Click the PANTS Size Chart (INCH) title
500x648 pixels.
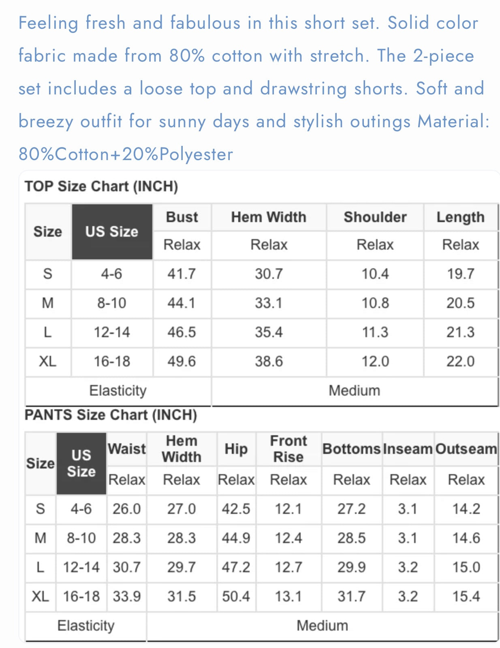point(111,415)
